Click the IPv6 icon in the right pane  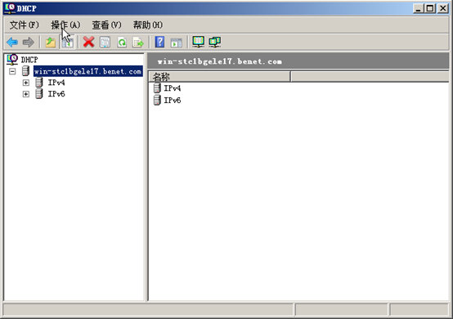[157, 100]
